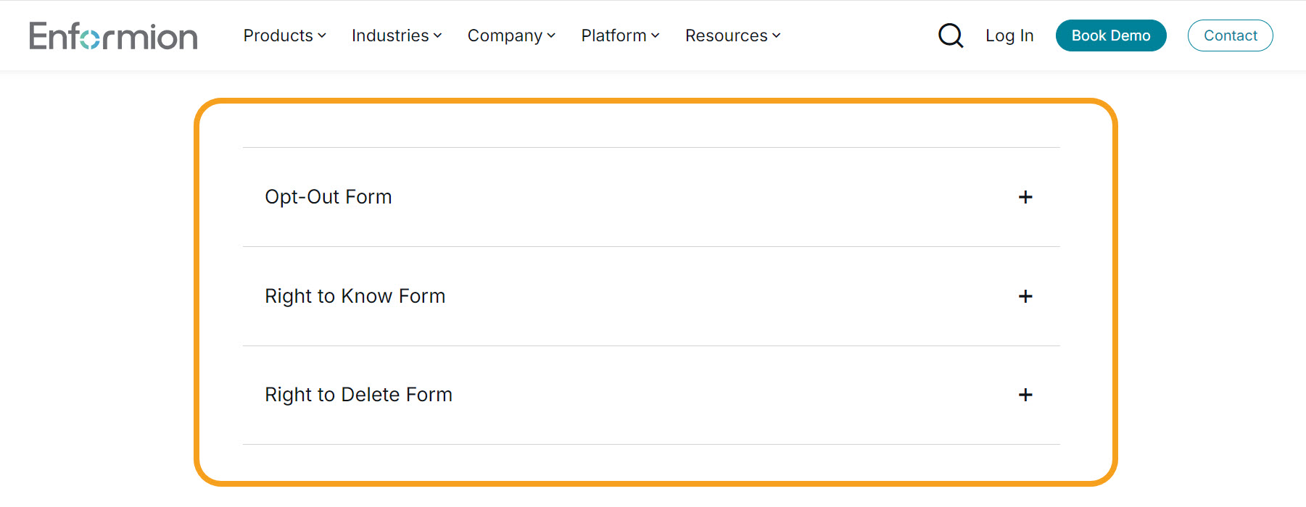Select Products in the navigation menu
The height and width of the screenshot is (507, 1306).
(278, 35)
